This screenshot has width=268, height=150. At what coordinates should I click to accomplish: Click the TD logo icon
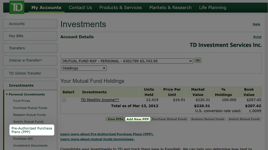[17, 7]
